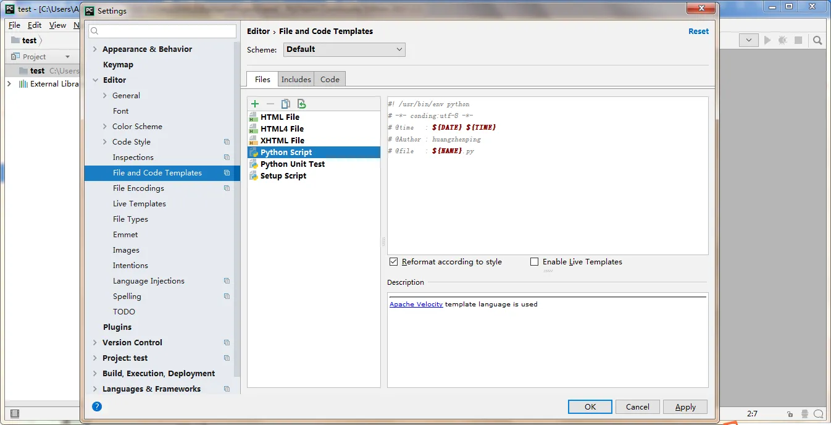The height and width of the screenshot is (425, 831).
Task: Switch to the Code tab
Action: click(x=330, y=79)
